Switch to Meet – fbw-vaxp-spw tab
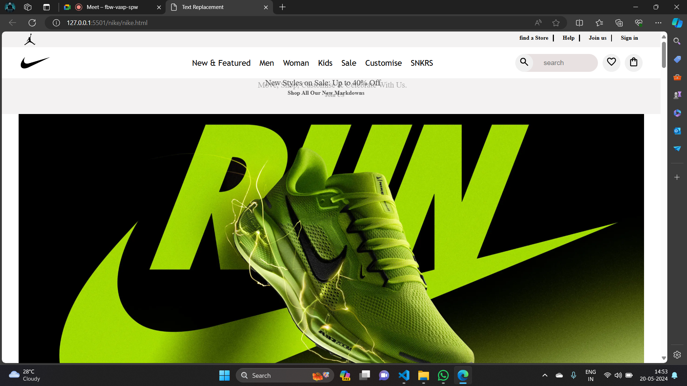The image size is (687, 386). click(112, 7)
